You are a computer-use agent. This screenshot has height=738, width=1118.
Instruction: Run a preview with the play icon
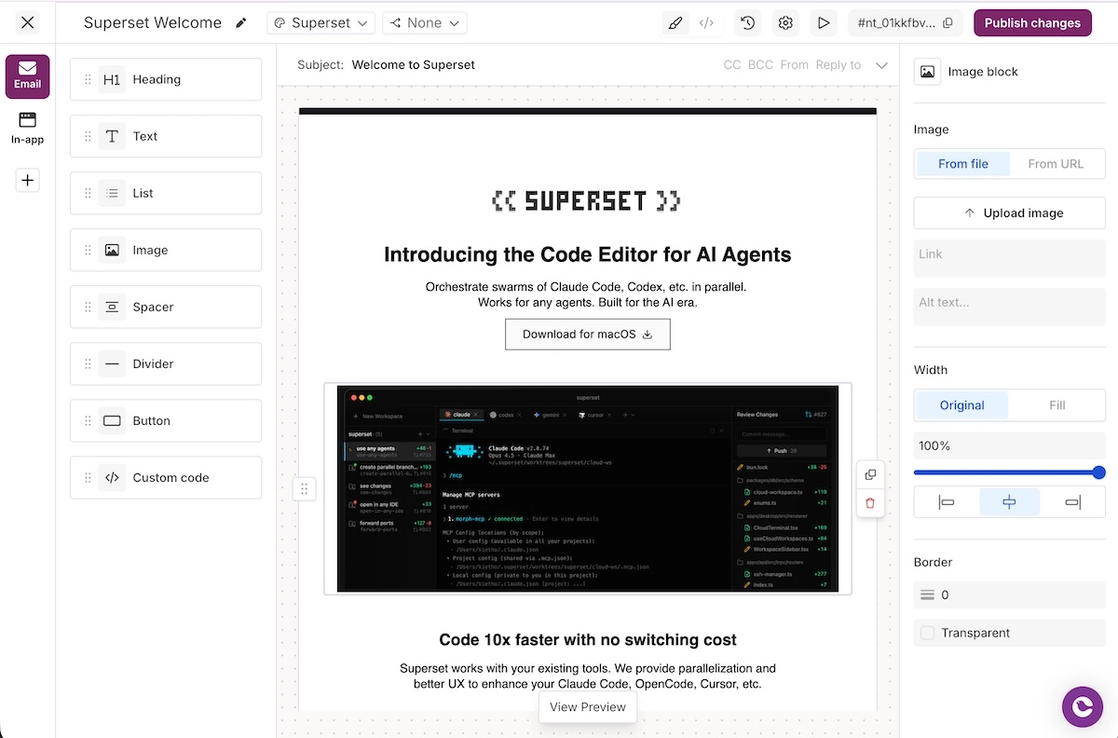[x=823, y=21]
